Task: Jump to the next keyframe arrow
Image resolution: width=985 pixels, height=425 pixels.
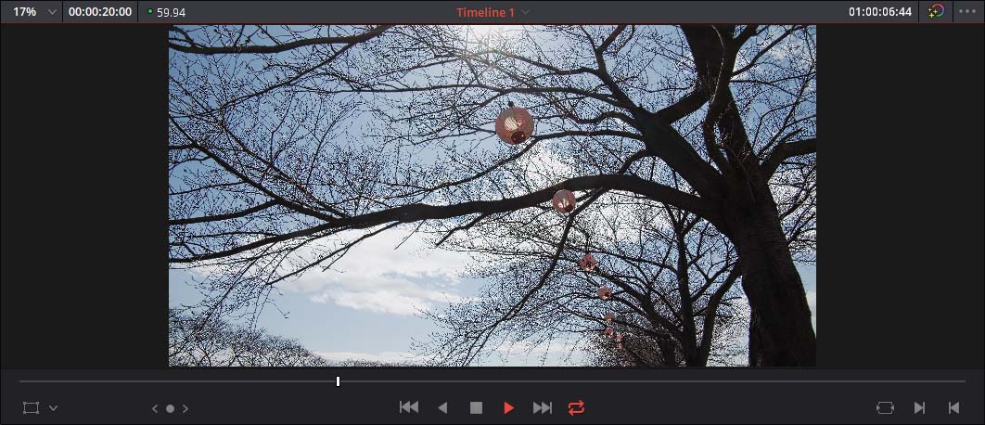Action: pyautogui.click(x=185, y=408)
